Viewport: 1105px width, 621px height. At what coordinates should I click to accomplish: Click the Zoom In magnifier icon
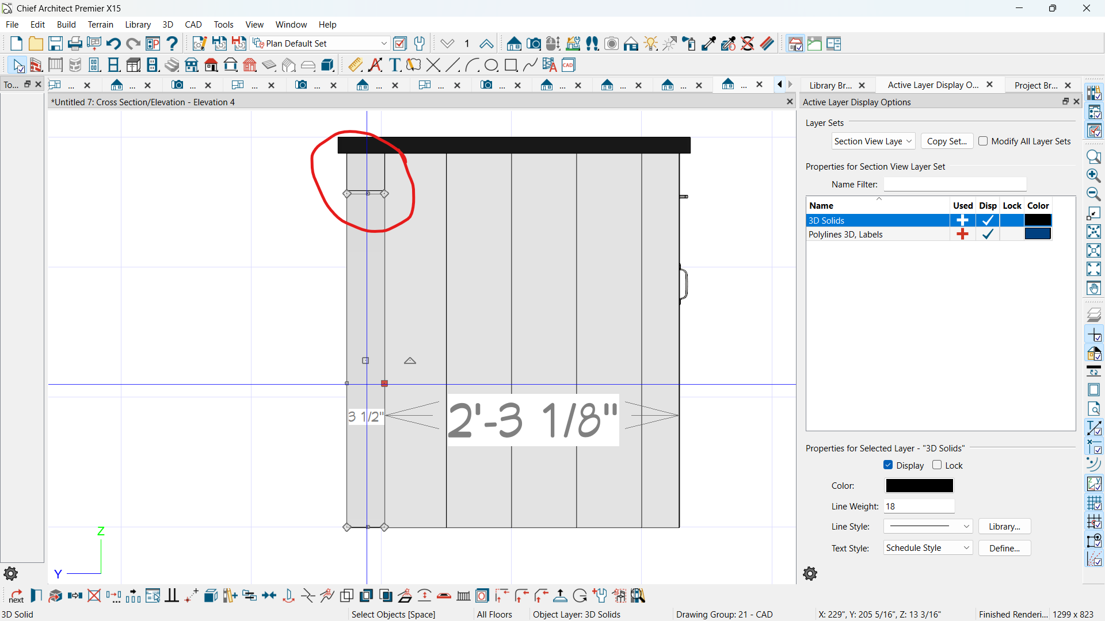[x=1093, y=175]
